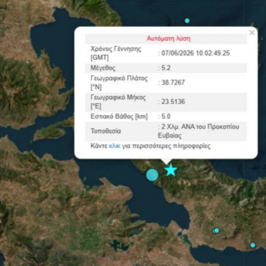Viewport: 266px width, 266px height.
Task: Select the latitude value '38.7267'
Action: coord(173,83)
